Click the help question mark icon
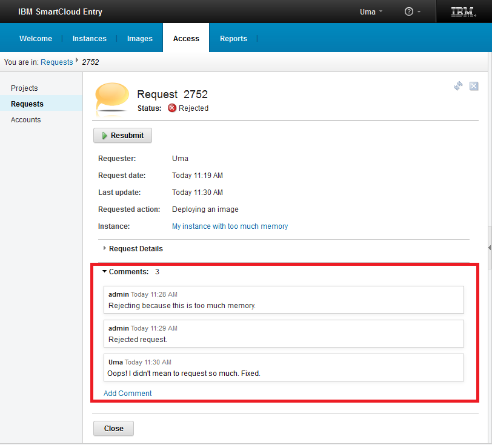Viewport: 492px width, 445px height. pos(409,12)
